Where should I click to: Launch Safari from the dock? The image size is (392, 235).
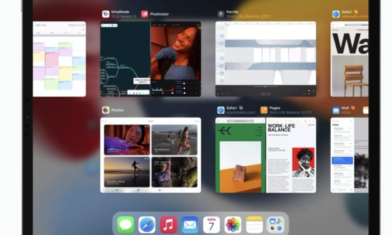tap(147, 224)
